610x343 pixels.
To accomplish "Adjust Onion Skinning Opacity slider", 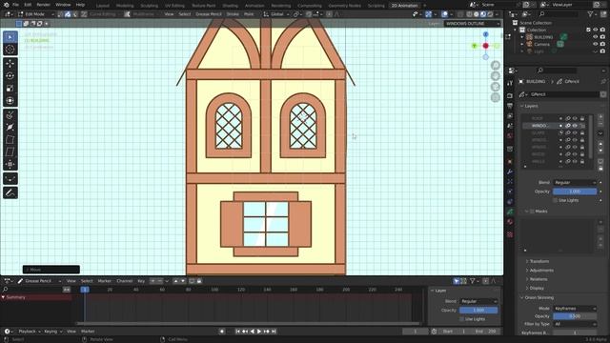I will click(575, 316).
